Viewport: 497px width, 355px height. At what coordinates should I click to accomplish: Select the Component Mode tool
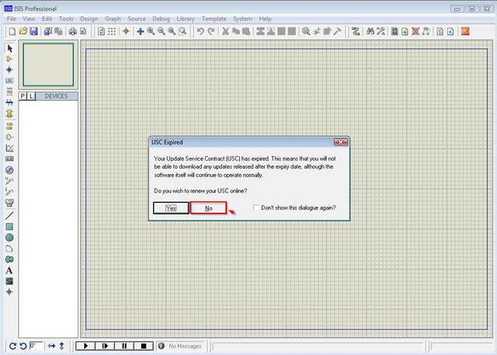(9, 59)
